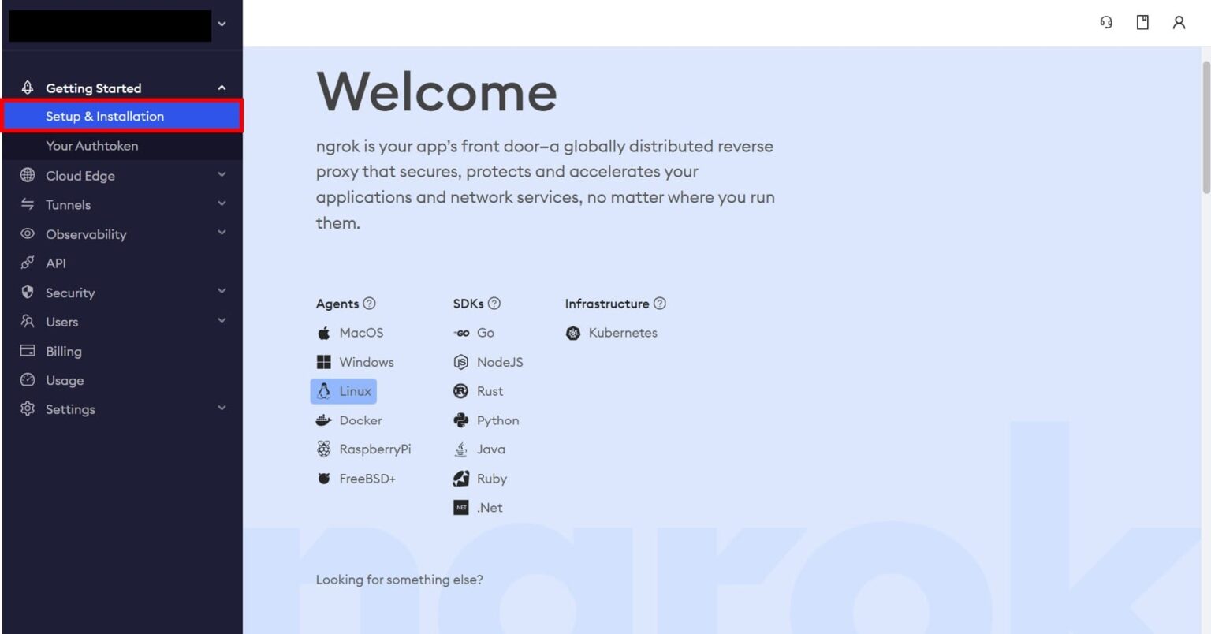Viewport: 1211px width, 634px height.
Task: Open the NodeJS SDK link
Action: coord(499,363)
